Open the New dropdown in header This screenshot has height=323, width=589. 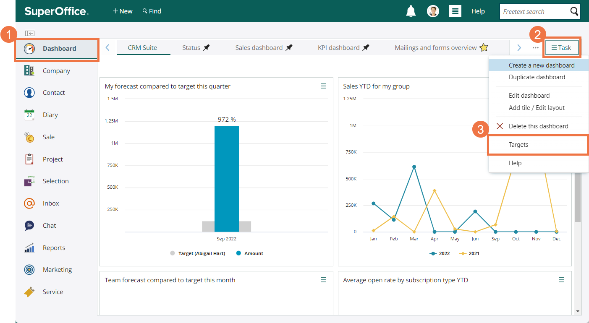[x=123, y=11]
